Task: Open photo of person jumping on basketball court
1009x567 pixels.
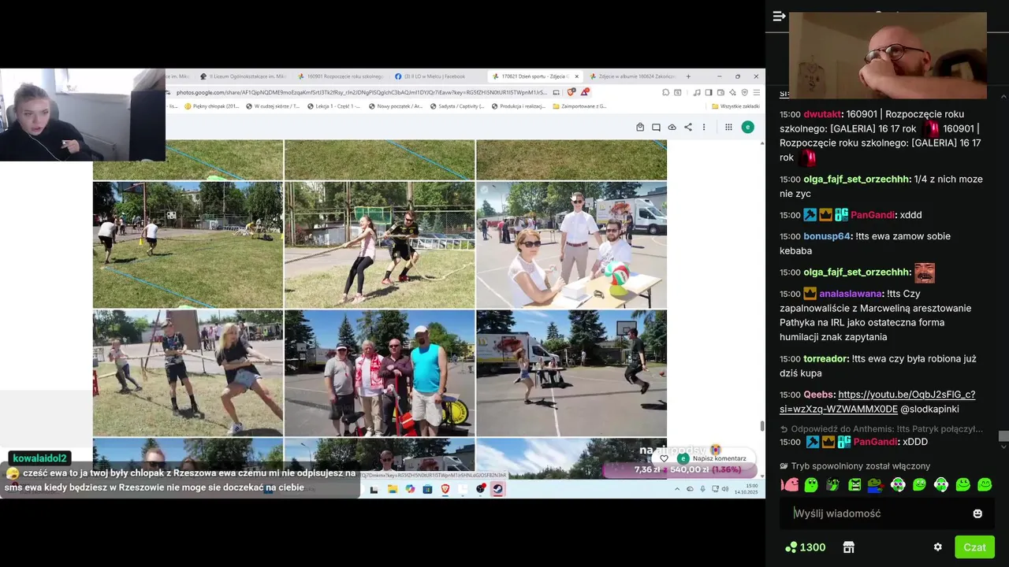Action: (x=572, y=372)
